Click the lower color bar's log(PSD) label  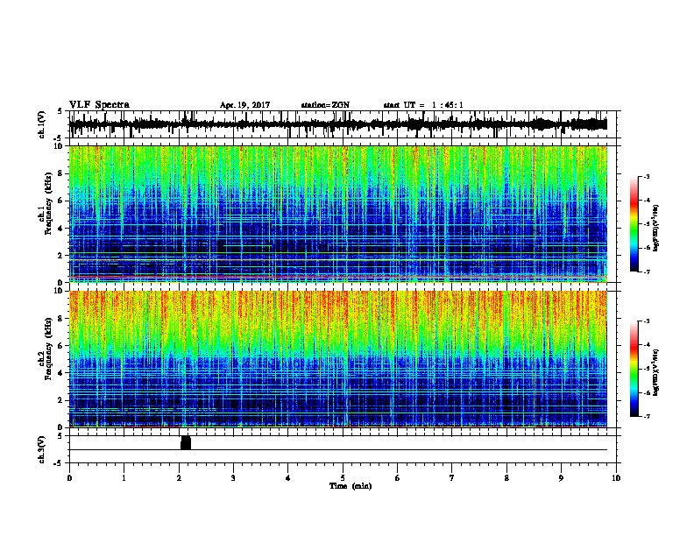pyautogui.click(x=656, y=372)
